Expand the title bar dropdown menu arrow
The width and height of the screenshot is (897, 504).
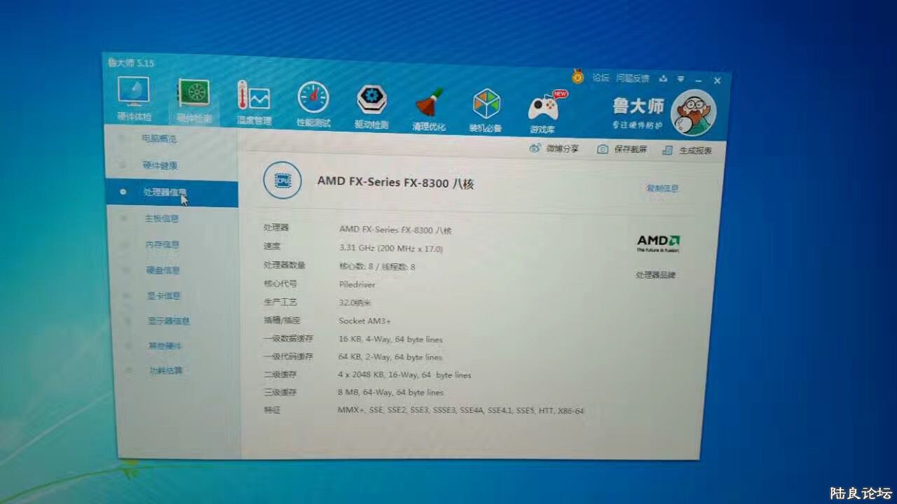point(680,79)
